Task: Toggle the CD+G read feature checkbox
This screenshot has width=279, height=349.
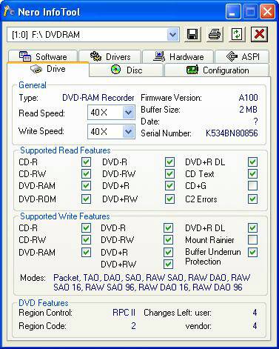Action: (x=252, y=186)
